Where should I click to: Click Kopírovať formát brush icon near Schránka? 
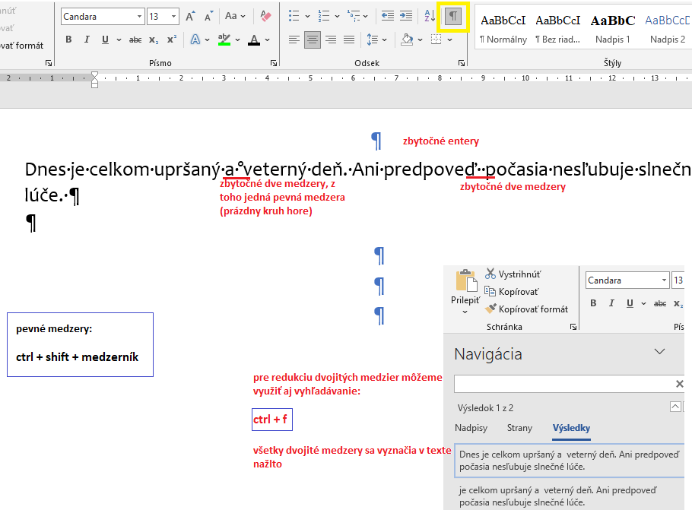tap(490, 309)
